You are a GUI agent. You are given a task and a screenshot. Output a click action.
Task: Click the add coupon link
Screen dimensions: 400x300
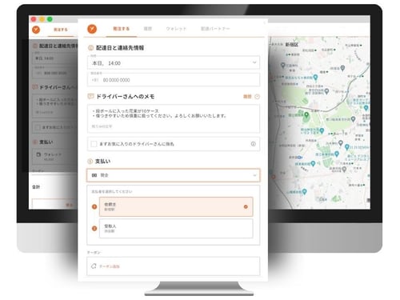click(x=110, y=266)
